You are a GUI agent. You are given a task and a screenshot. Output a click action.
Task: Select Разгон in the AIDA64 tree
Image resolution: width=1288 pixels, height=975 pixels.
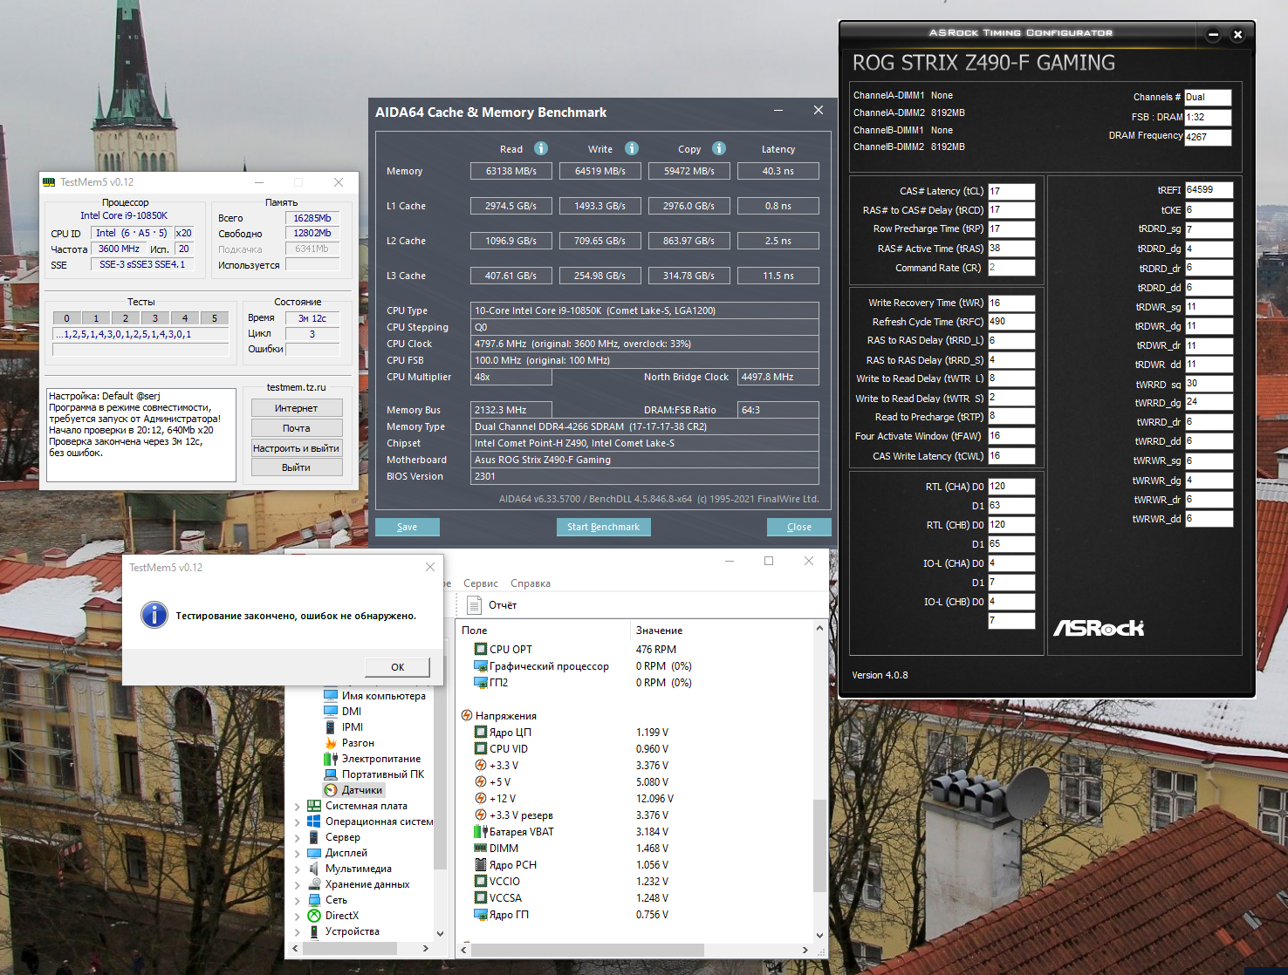(358, 743)
